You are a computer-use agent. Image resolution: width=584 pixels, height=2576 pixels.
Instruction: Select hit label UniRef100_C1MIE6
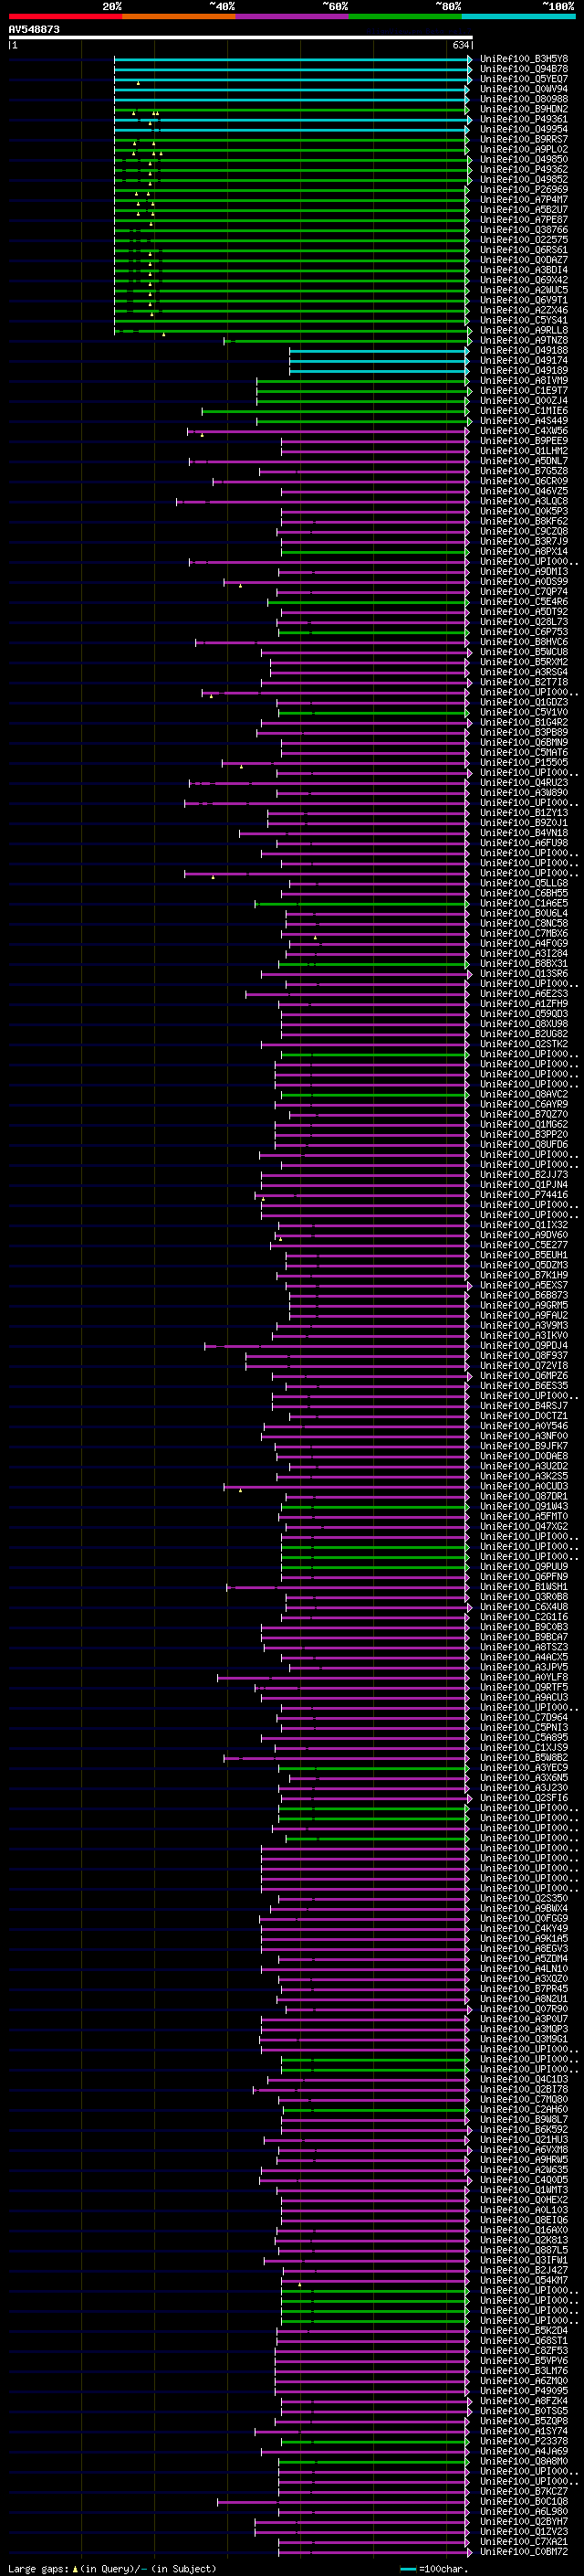pos(524,411)
